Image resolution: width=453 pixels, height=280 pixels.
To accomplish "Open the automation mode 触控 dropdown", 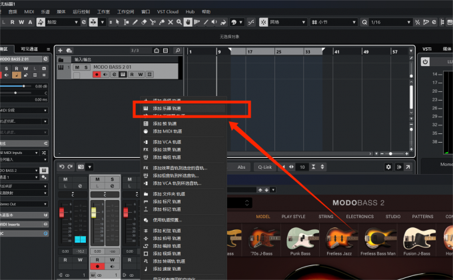I will (x=62, y=22).
